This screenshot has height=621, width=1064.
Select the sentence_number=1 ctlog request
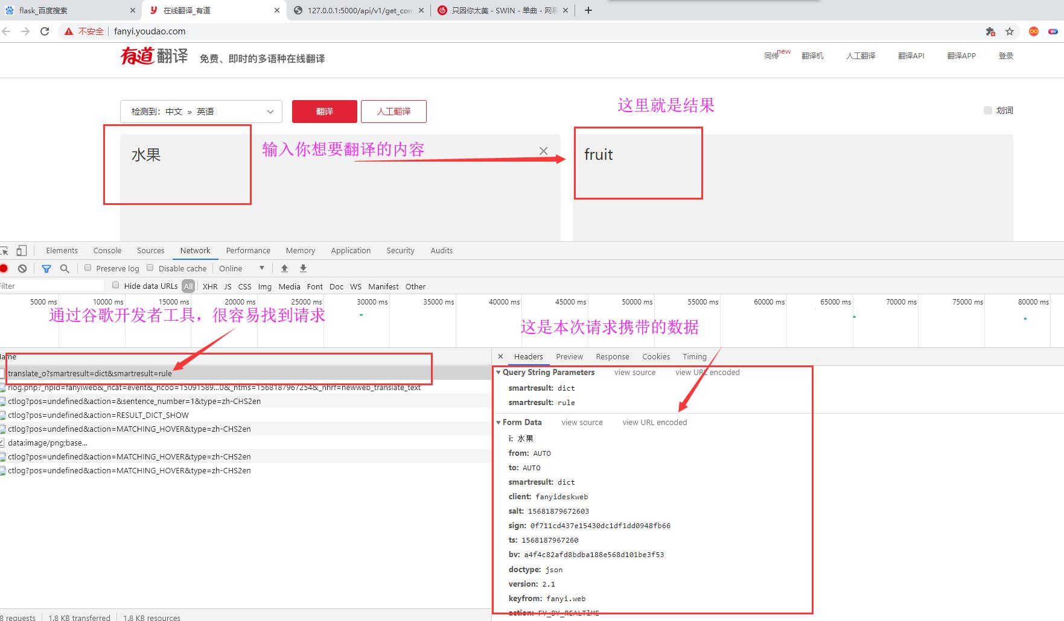click(x=245, y=401)
